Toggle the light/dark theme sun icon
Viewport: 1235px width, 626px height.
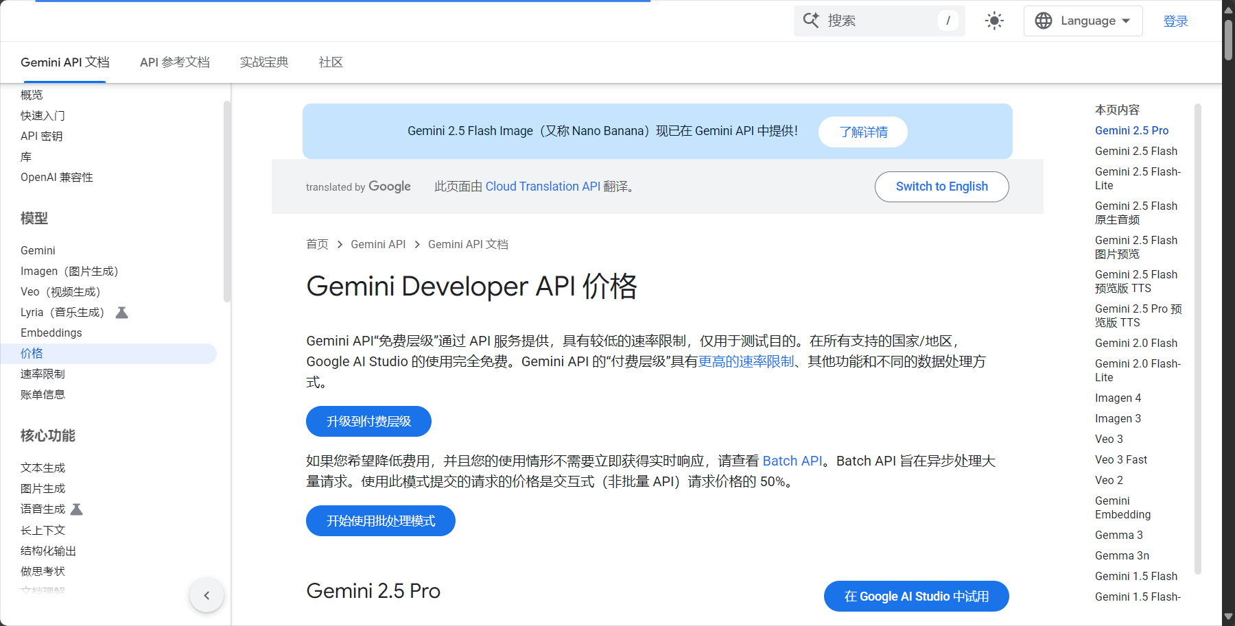pos(994,21)
